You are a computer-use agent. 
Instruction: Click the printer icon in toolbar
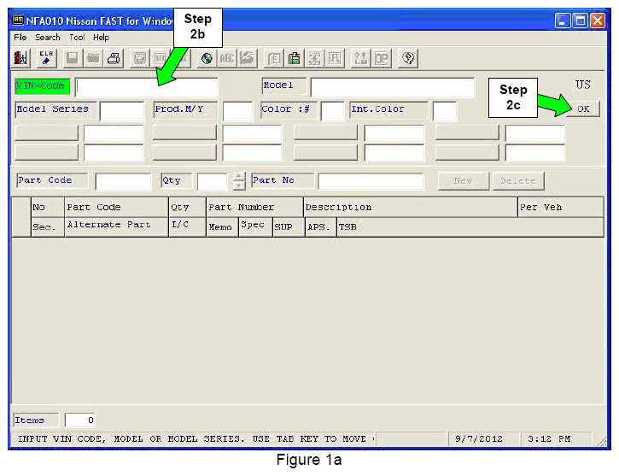pyautogui.click(x=114, y=58)
